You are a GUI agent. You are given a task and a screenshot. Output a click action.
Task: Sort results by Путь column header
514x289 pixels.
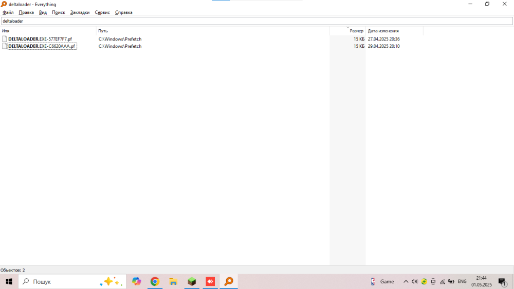[x=213, y=31]
